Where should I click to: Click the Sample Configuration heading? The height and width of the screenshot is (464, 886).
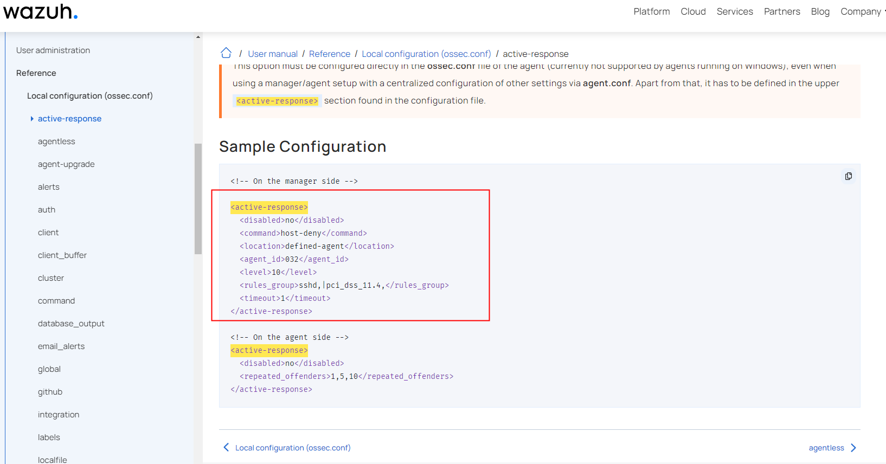(303, 146)
